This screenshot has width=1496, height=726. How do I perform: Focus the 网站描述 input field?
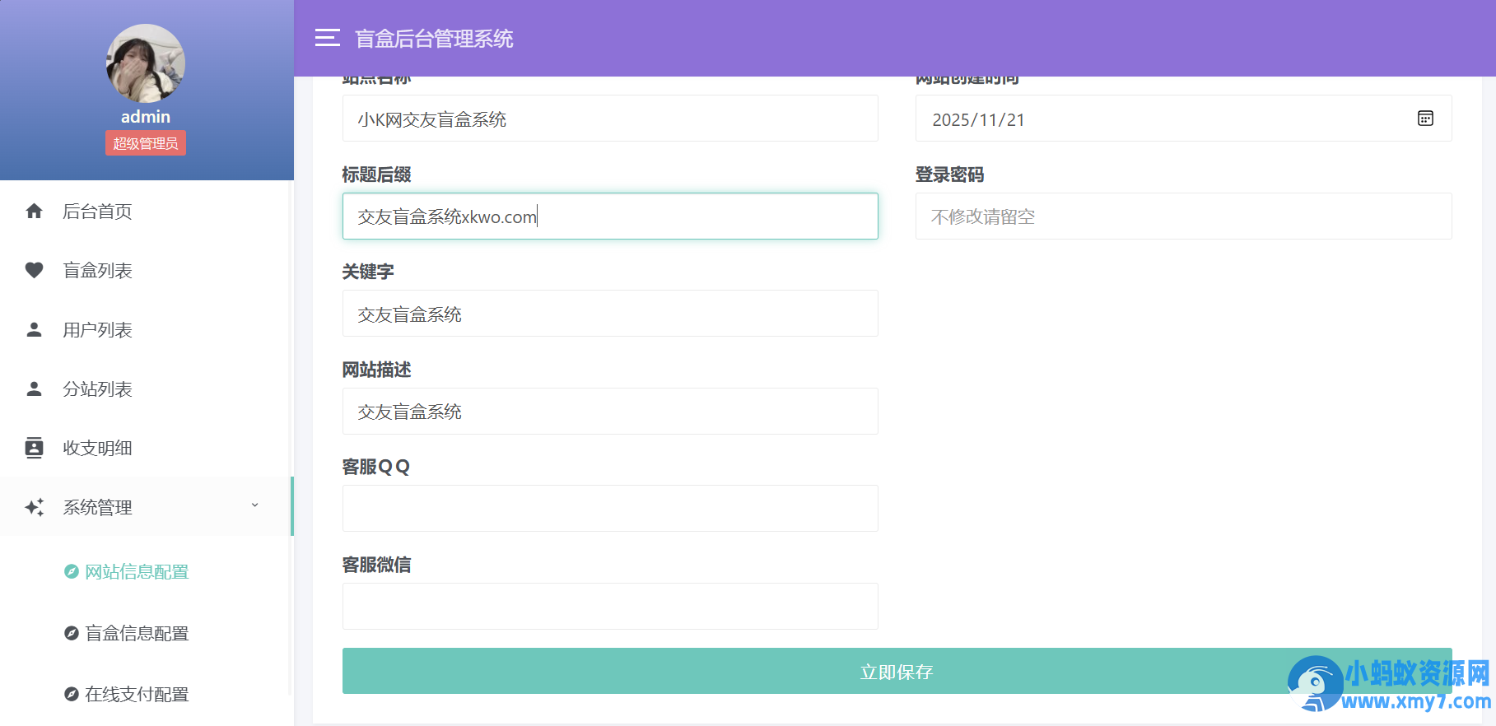pos(610,412)
